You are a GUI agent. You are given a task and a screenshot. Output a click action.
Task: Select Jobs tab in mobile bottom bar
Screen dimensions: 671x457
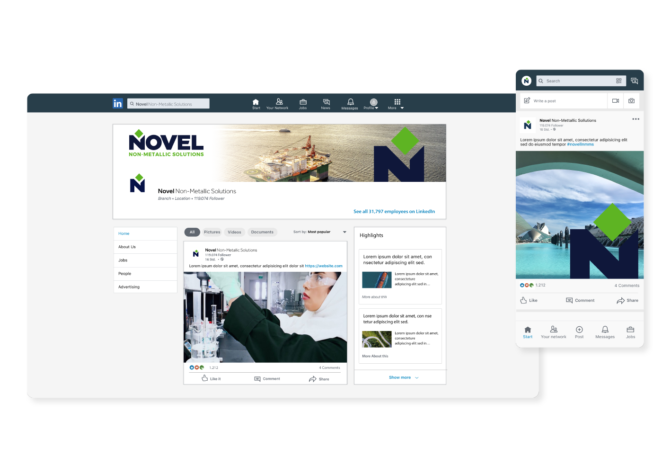pyautogui.click(x=631, y=332)
